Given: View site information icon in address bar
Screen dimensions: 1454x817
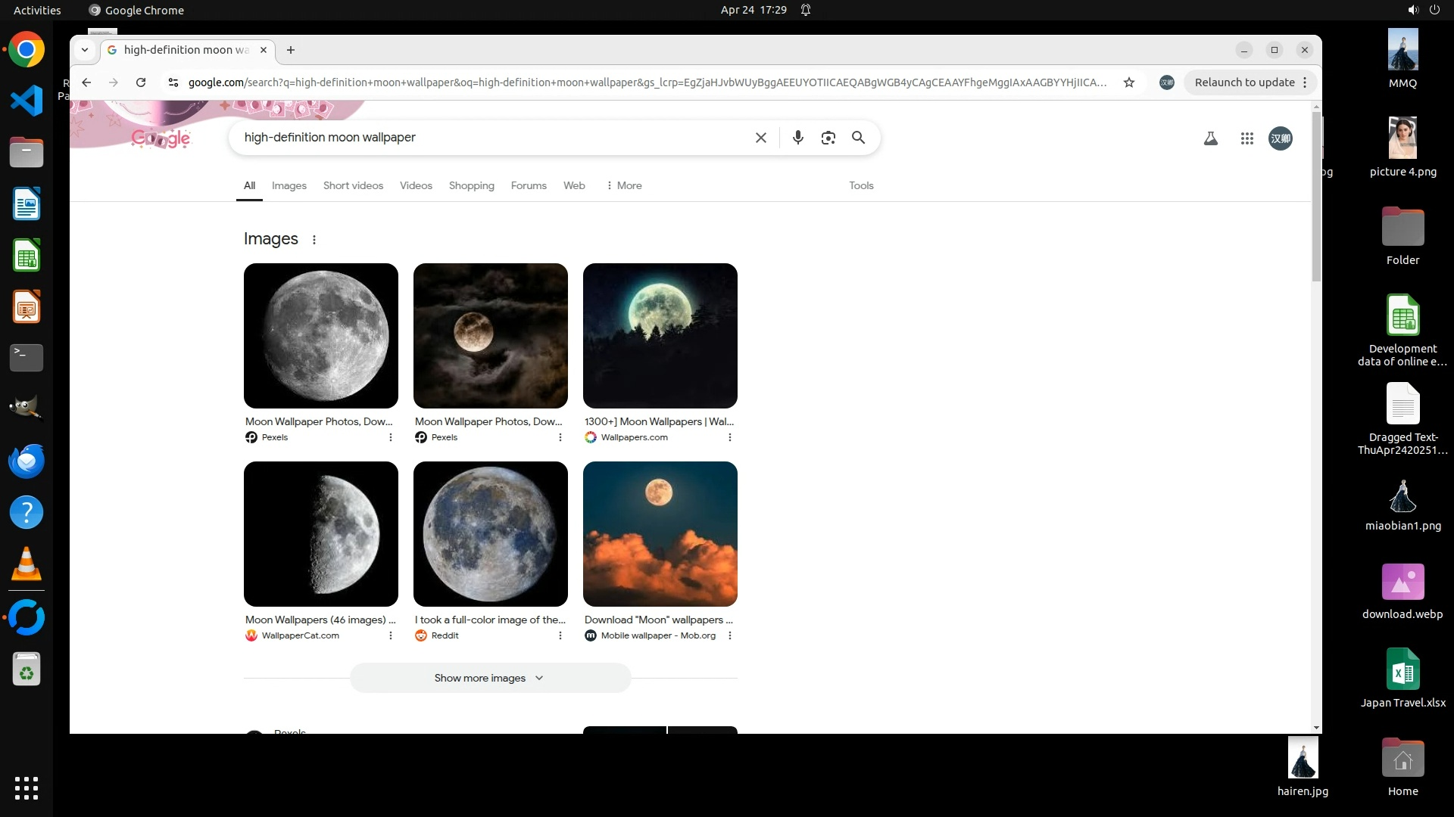Looking at the screenshot, I should pyautogui.click(x=173, y=82).
